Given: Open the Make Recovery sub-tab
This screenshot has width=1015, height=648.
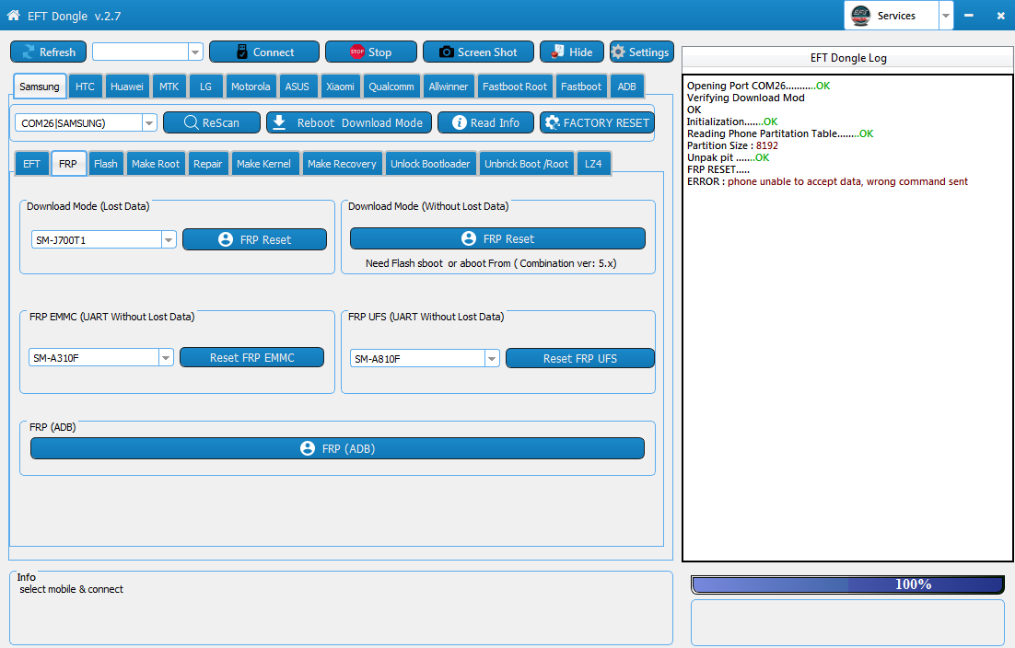Looking at the screenshot, I should 342,164.
